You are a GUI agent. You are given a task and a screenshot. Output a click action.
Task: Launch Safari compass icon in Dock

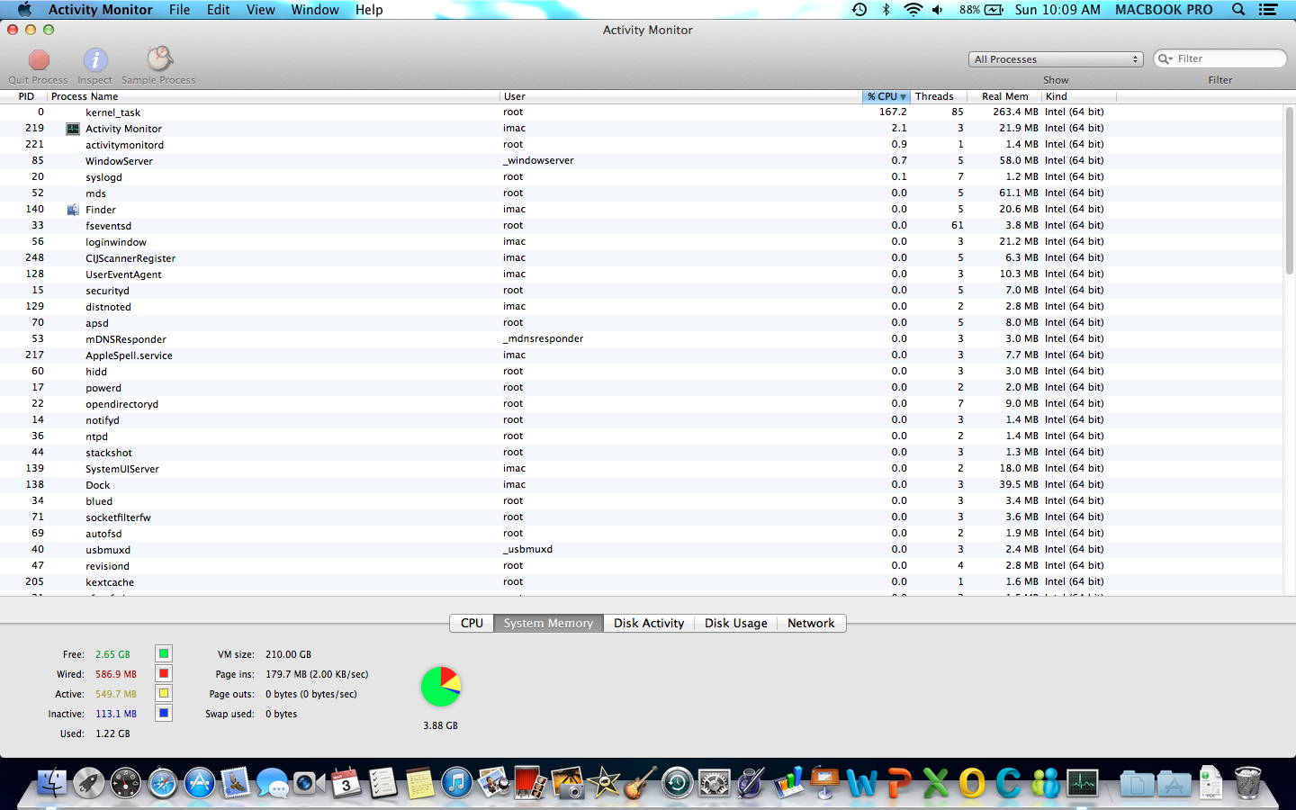coord(163,783)
